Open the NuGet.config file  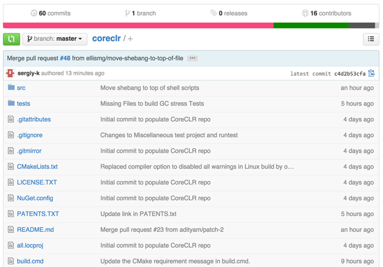(x=35, y=198)
